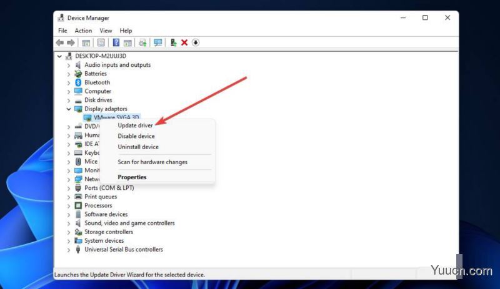Click the Print queues printer icon
Image resolution: width=500 pixels, height=289 pixels.
pyautogui.click(x=78, y=197)
